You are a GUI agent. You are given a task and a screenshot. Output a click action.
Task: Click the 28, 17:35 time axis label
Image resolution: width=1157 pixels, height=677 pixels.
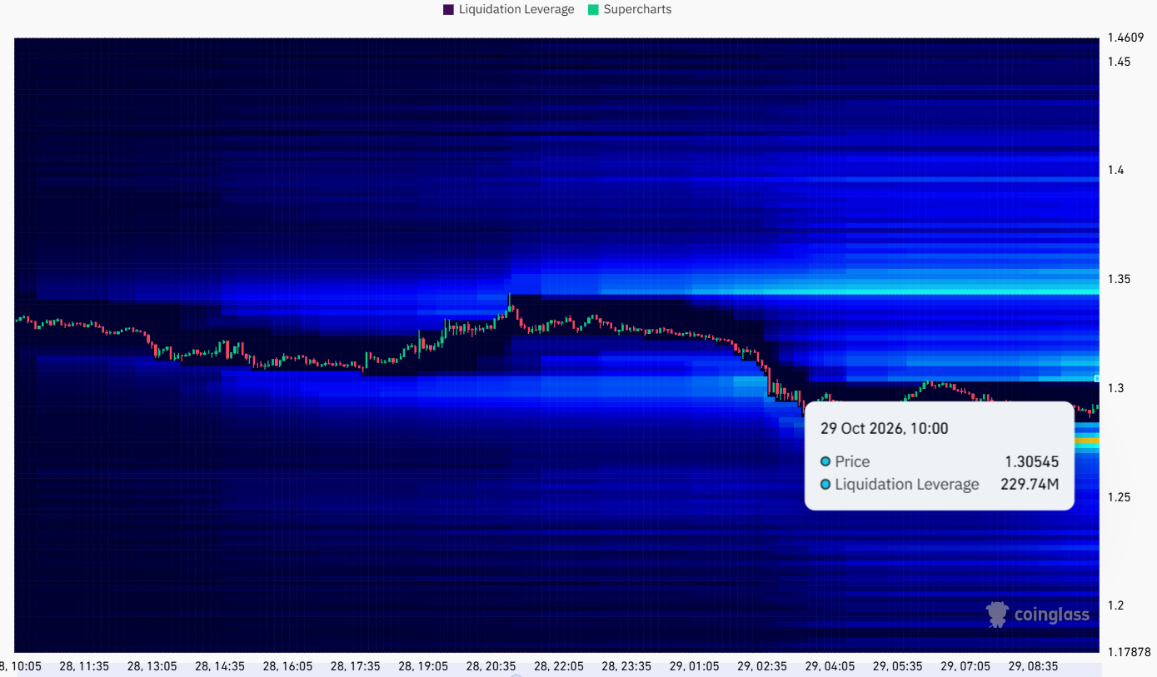356,666
